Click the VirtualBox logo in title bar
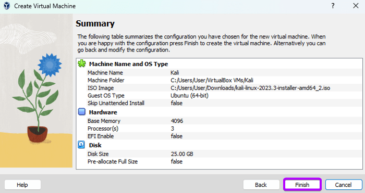This screenshot has height=193, width=365. point(7,6)
